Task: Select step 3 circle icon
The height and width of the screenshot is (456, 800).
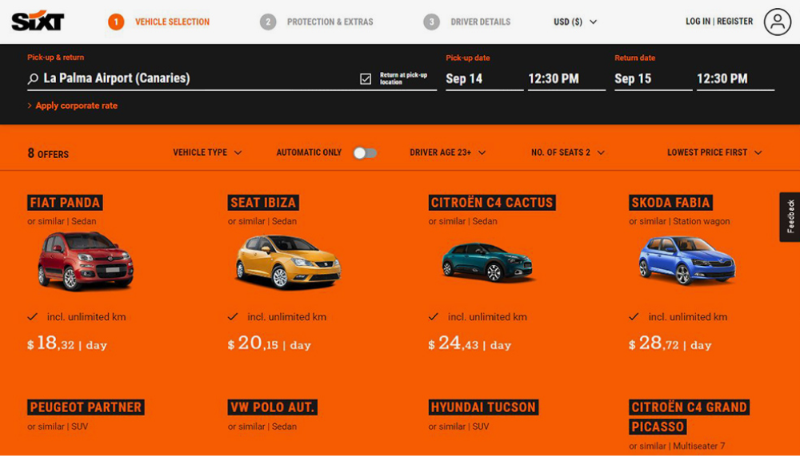Action: coord(432,22)
